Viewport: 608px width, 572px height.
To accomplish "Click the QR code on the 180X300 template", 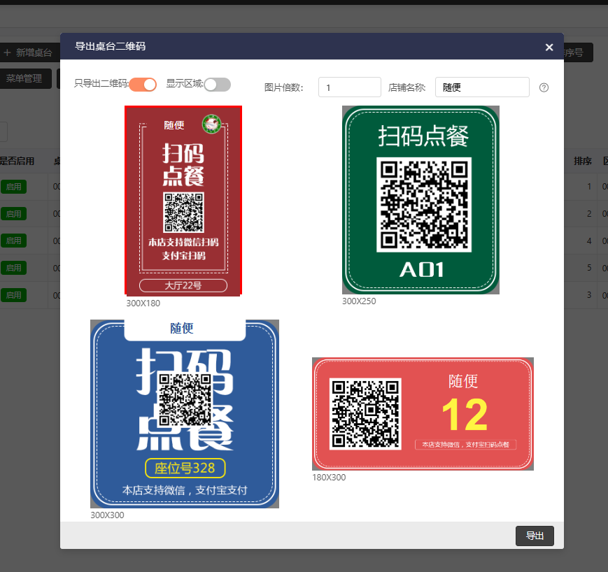I will coord(365,413).
